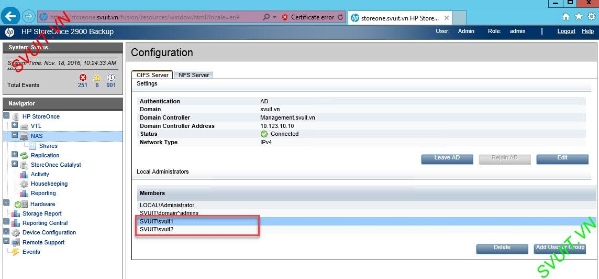Image resolution: width=599 pixels, height=279 pixels.
Task: Click the Events lightning icon
Action: point(16,252)
